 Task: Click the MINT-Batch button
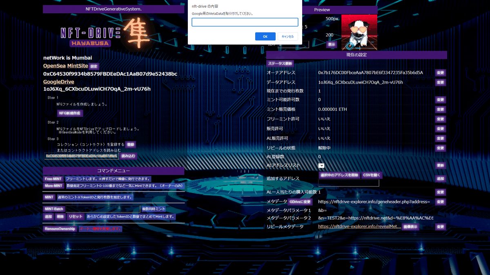click(54, 209)
